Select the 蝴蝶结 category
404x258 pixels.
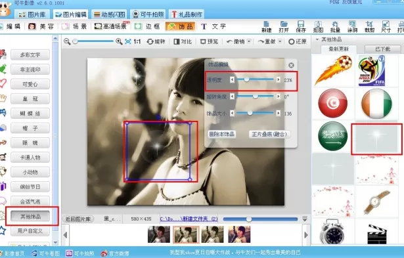30,114
